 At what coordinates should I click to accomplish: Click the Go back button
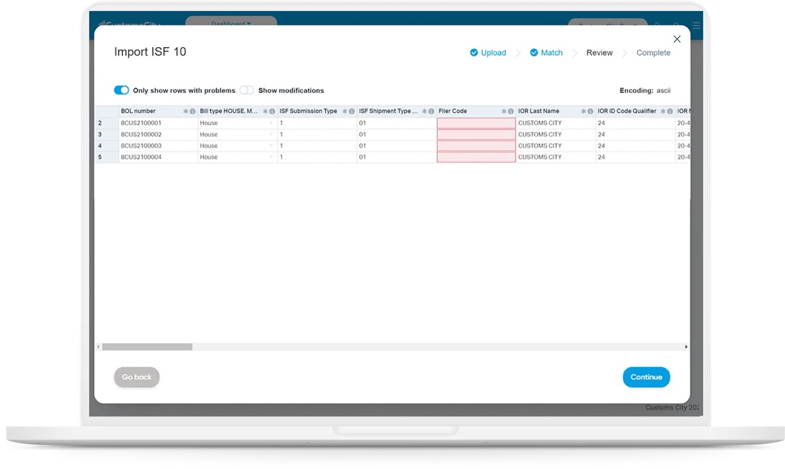[137, 377]
